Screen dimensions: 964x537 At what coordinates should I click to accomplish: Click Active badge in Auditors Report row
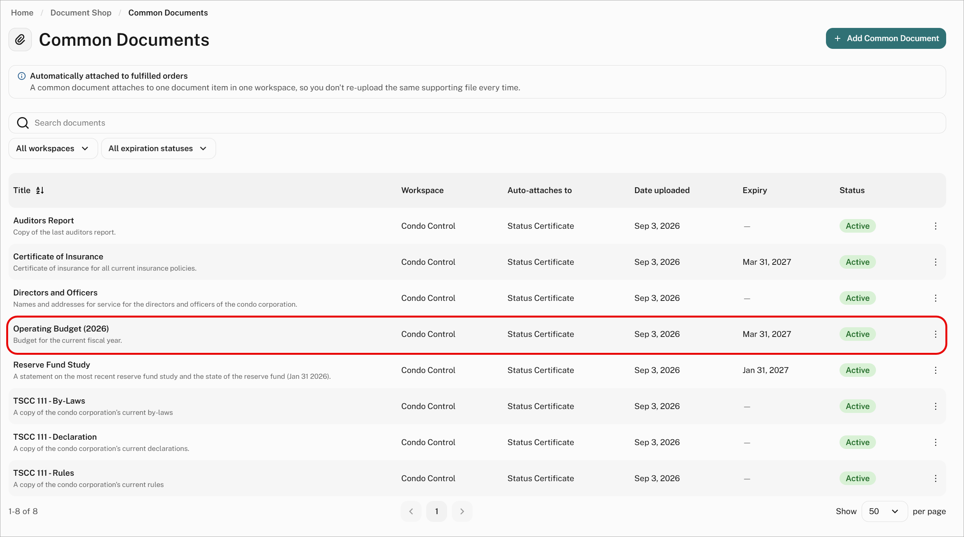click(x=857, y=226)
